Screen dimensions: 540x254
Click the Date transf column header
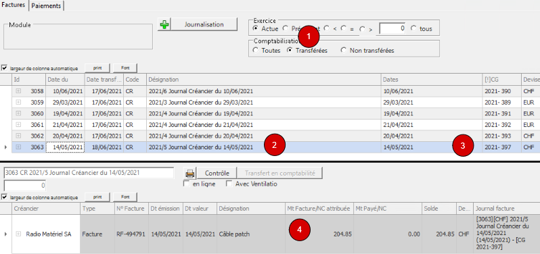(x=104, y=80)
